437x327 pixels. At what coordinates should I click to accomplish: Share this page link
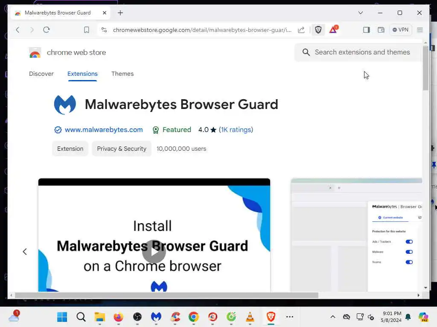point(301,30)
